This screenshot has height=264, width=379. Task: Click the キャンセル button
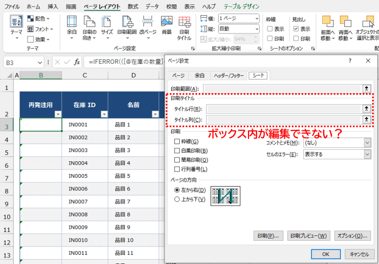pyautogui.click(x=360, y=254)
